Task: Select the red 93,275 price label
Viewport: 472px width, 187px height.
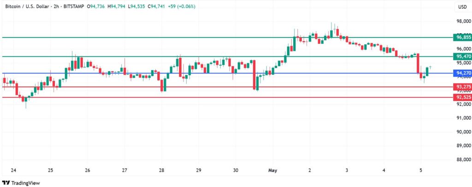Action: point(462,86)
